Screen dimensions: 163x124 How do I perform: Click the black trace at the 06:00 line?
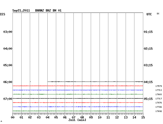pyautogui.click(x=95, y=82)
